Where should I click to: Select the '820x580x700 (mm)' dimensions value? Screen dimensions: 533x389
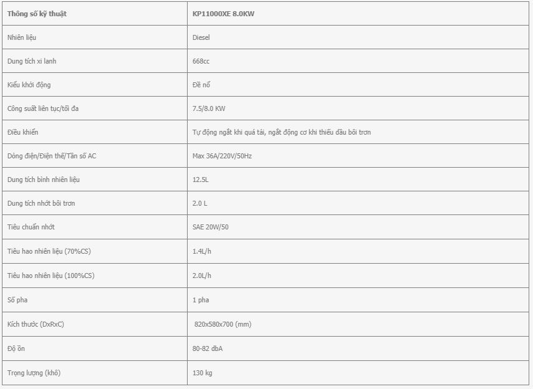(223, 324)
